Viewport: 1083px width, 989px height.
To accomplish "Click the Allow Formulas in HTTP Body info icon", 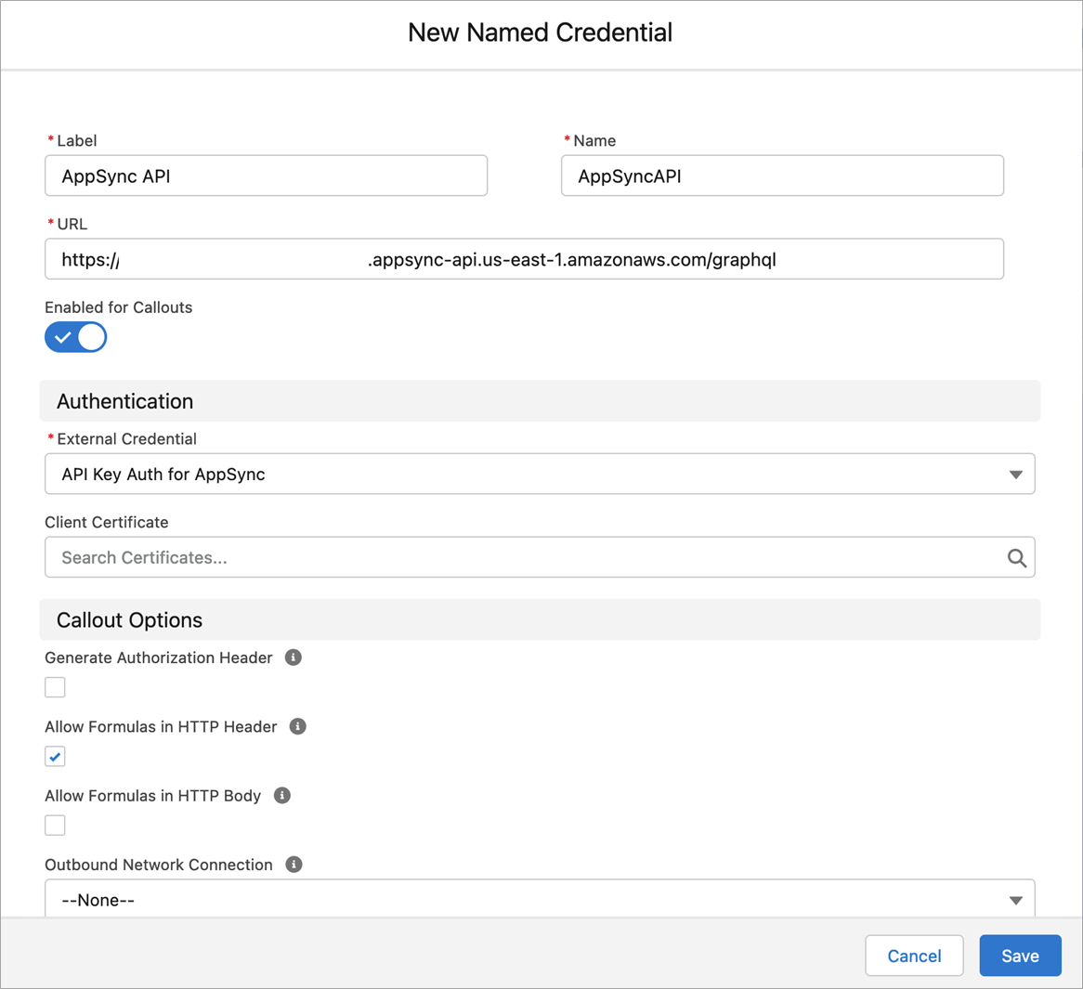I will (x=281, y=796).
